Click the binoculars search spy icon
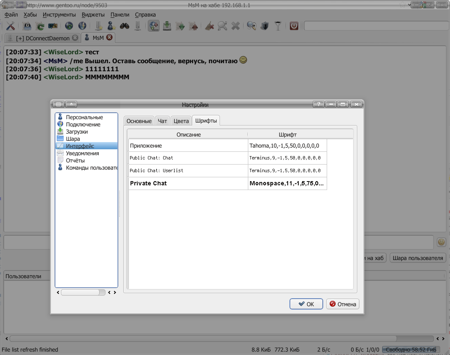Image resolution: width=450 pixels, height=355 pixels. coord(125,26)
